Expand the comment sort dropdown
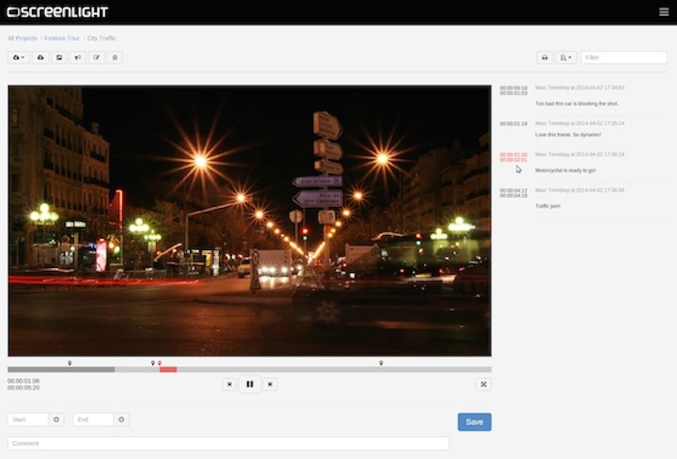This screenshot has width=677, height=459. 565,57
